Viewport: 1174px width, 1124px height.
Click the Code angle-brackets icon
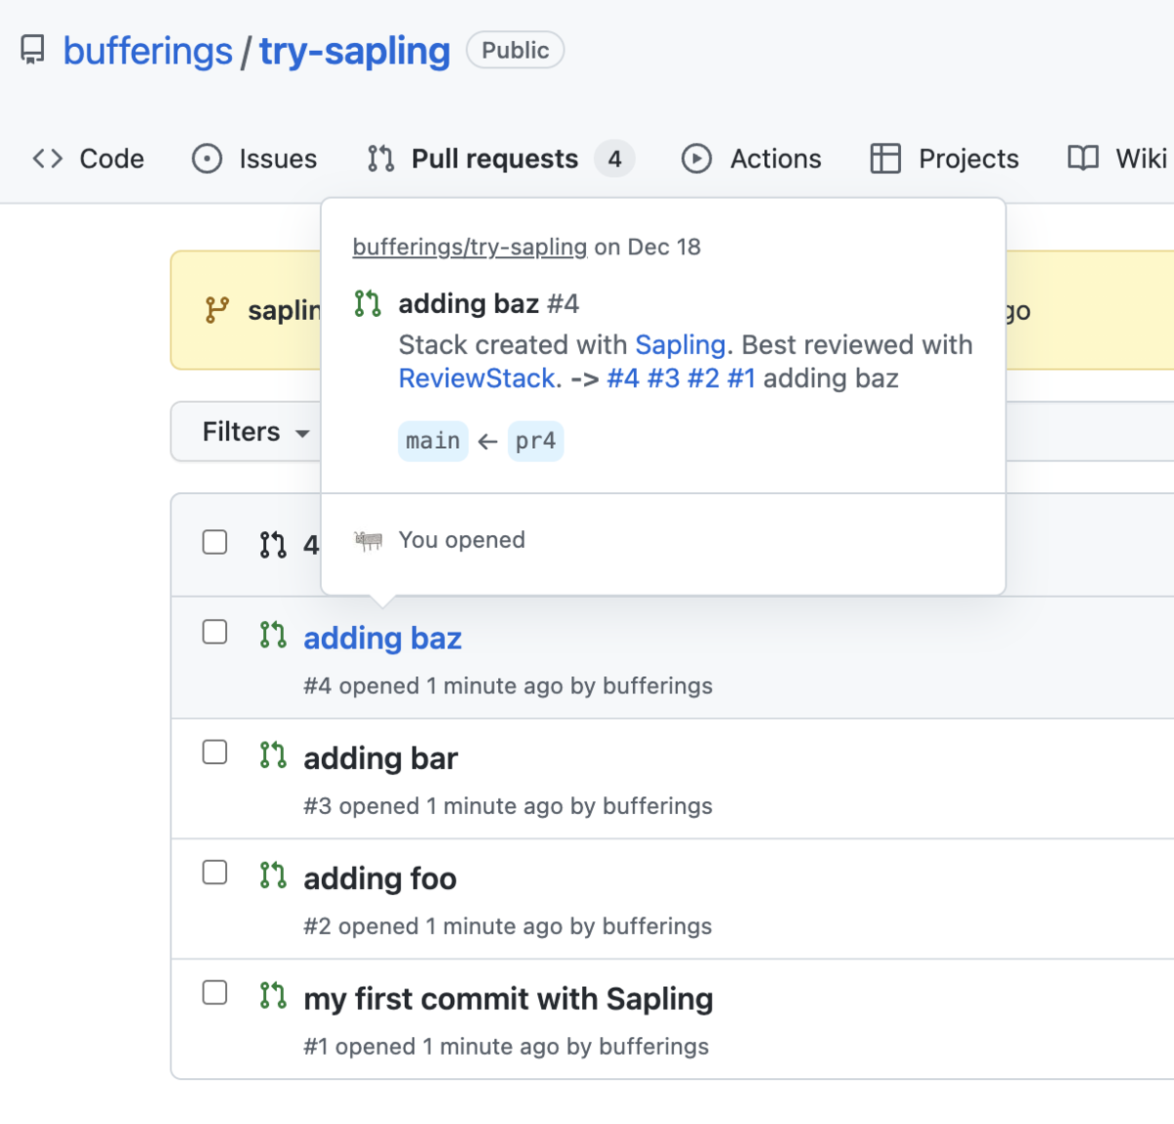pos(48,158)
